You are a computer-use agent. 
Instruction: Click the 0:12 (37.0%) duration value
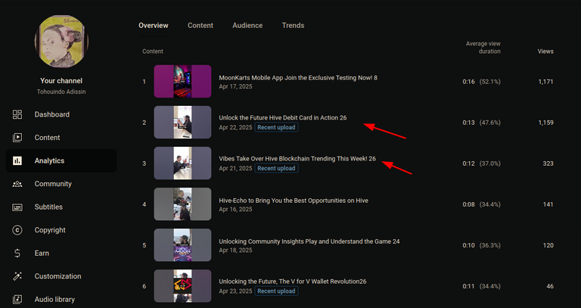pyautogui.click(x=482, y=163)
